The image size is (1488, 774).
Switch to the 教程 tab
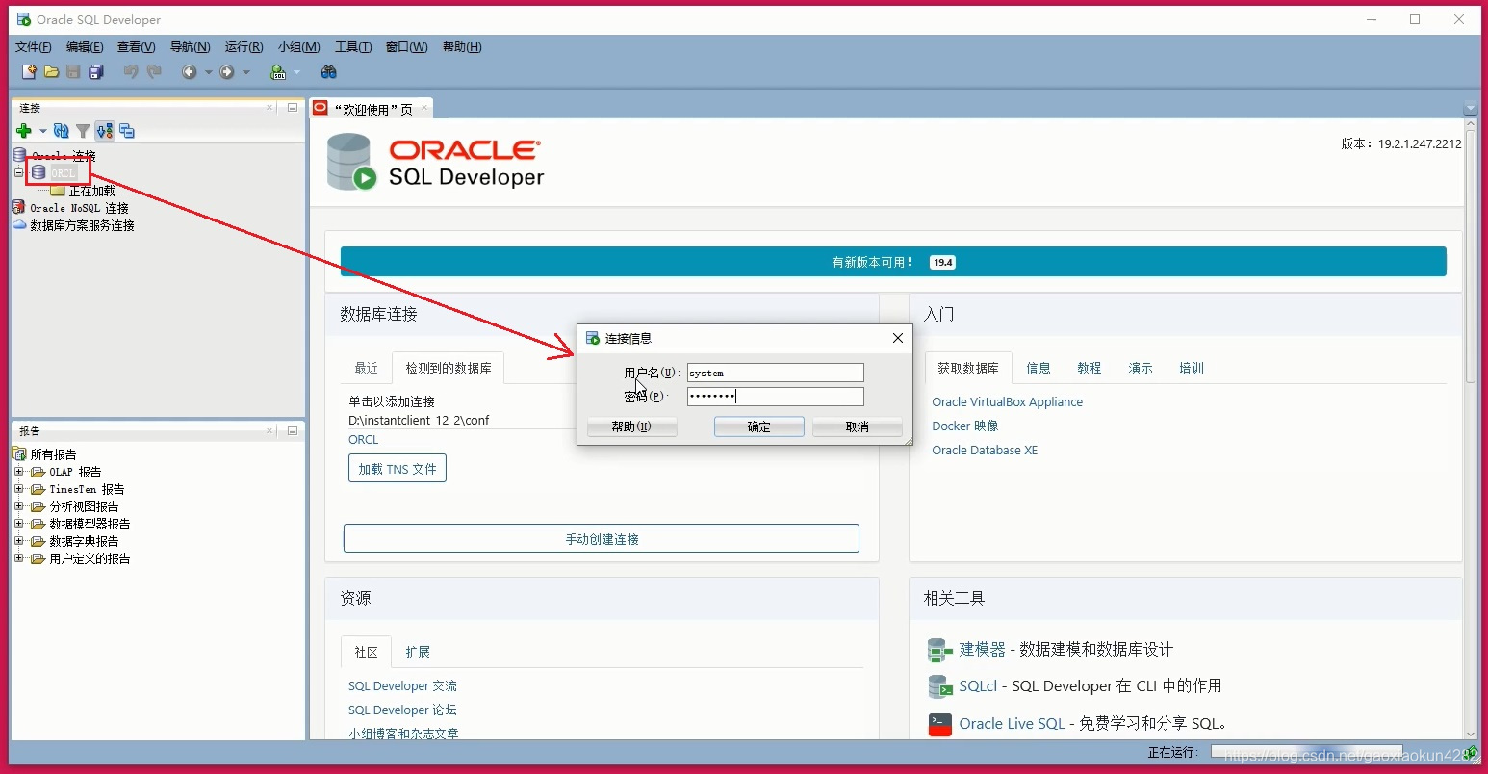1089,368
